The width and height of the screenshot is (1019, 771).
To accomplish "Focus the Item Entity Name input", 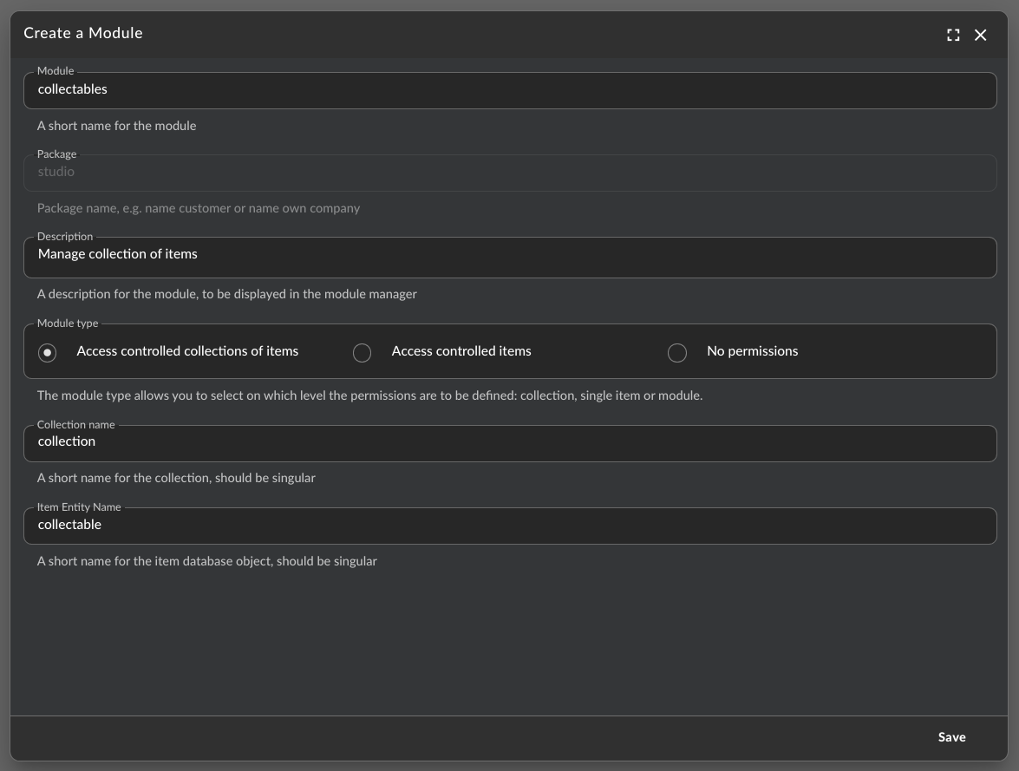I will click(509, 526).
